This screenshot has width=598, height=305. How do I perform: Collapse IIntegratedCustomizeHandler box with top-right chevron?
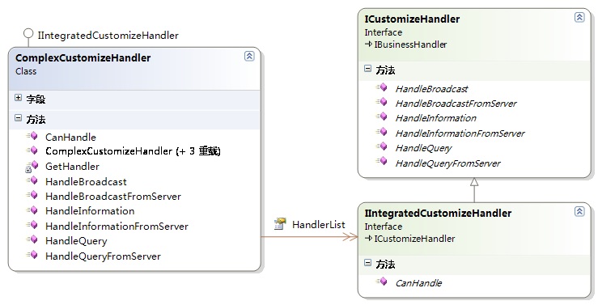pyautogui.click(x=579, y=211)
